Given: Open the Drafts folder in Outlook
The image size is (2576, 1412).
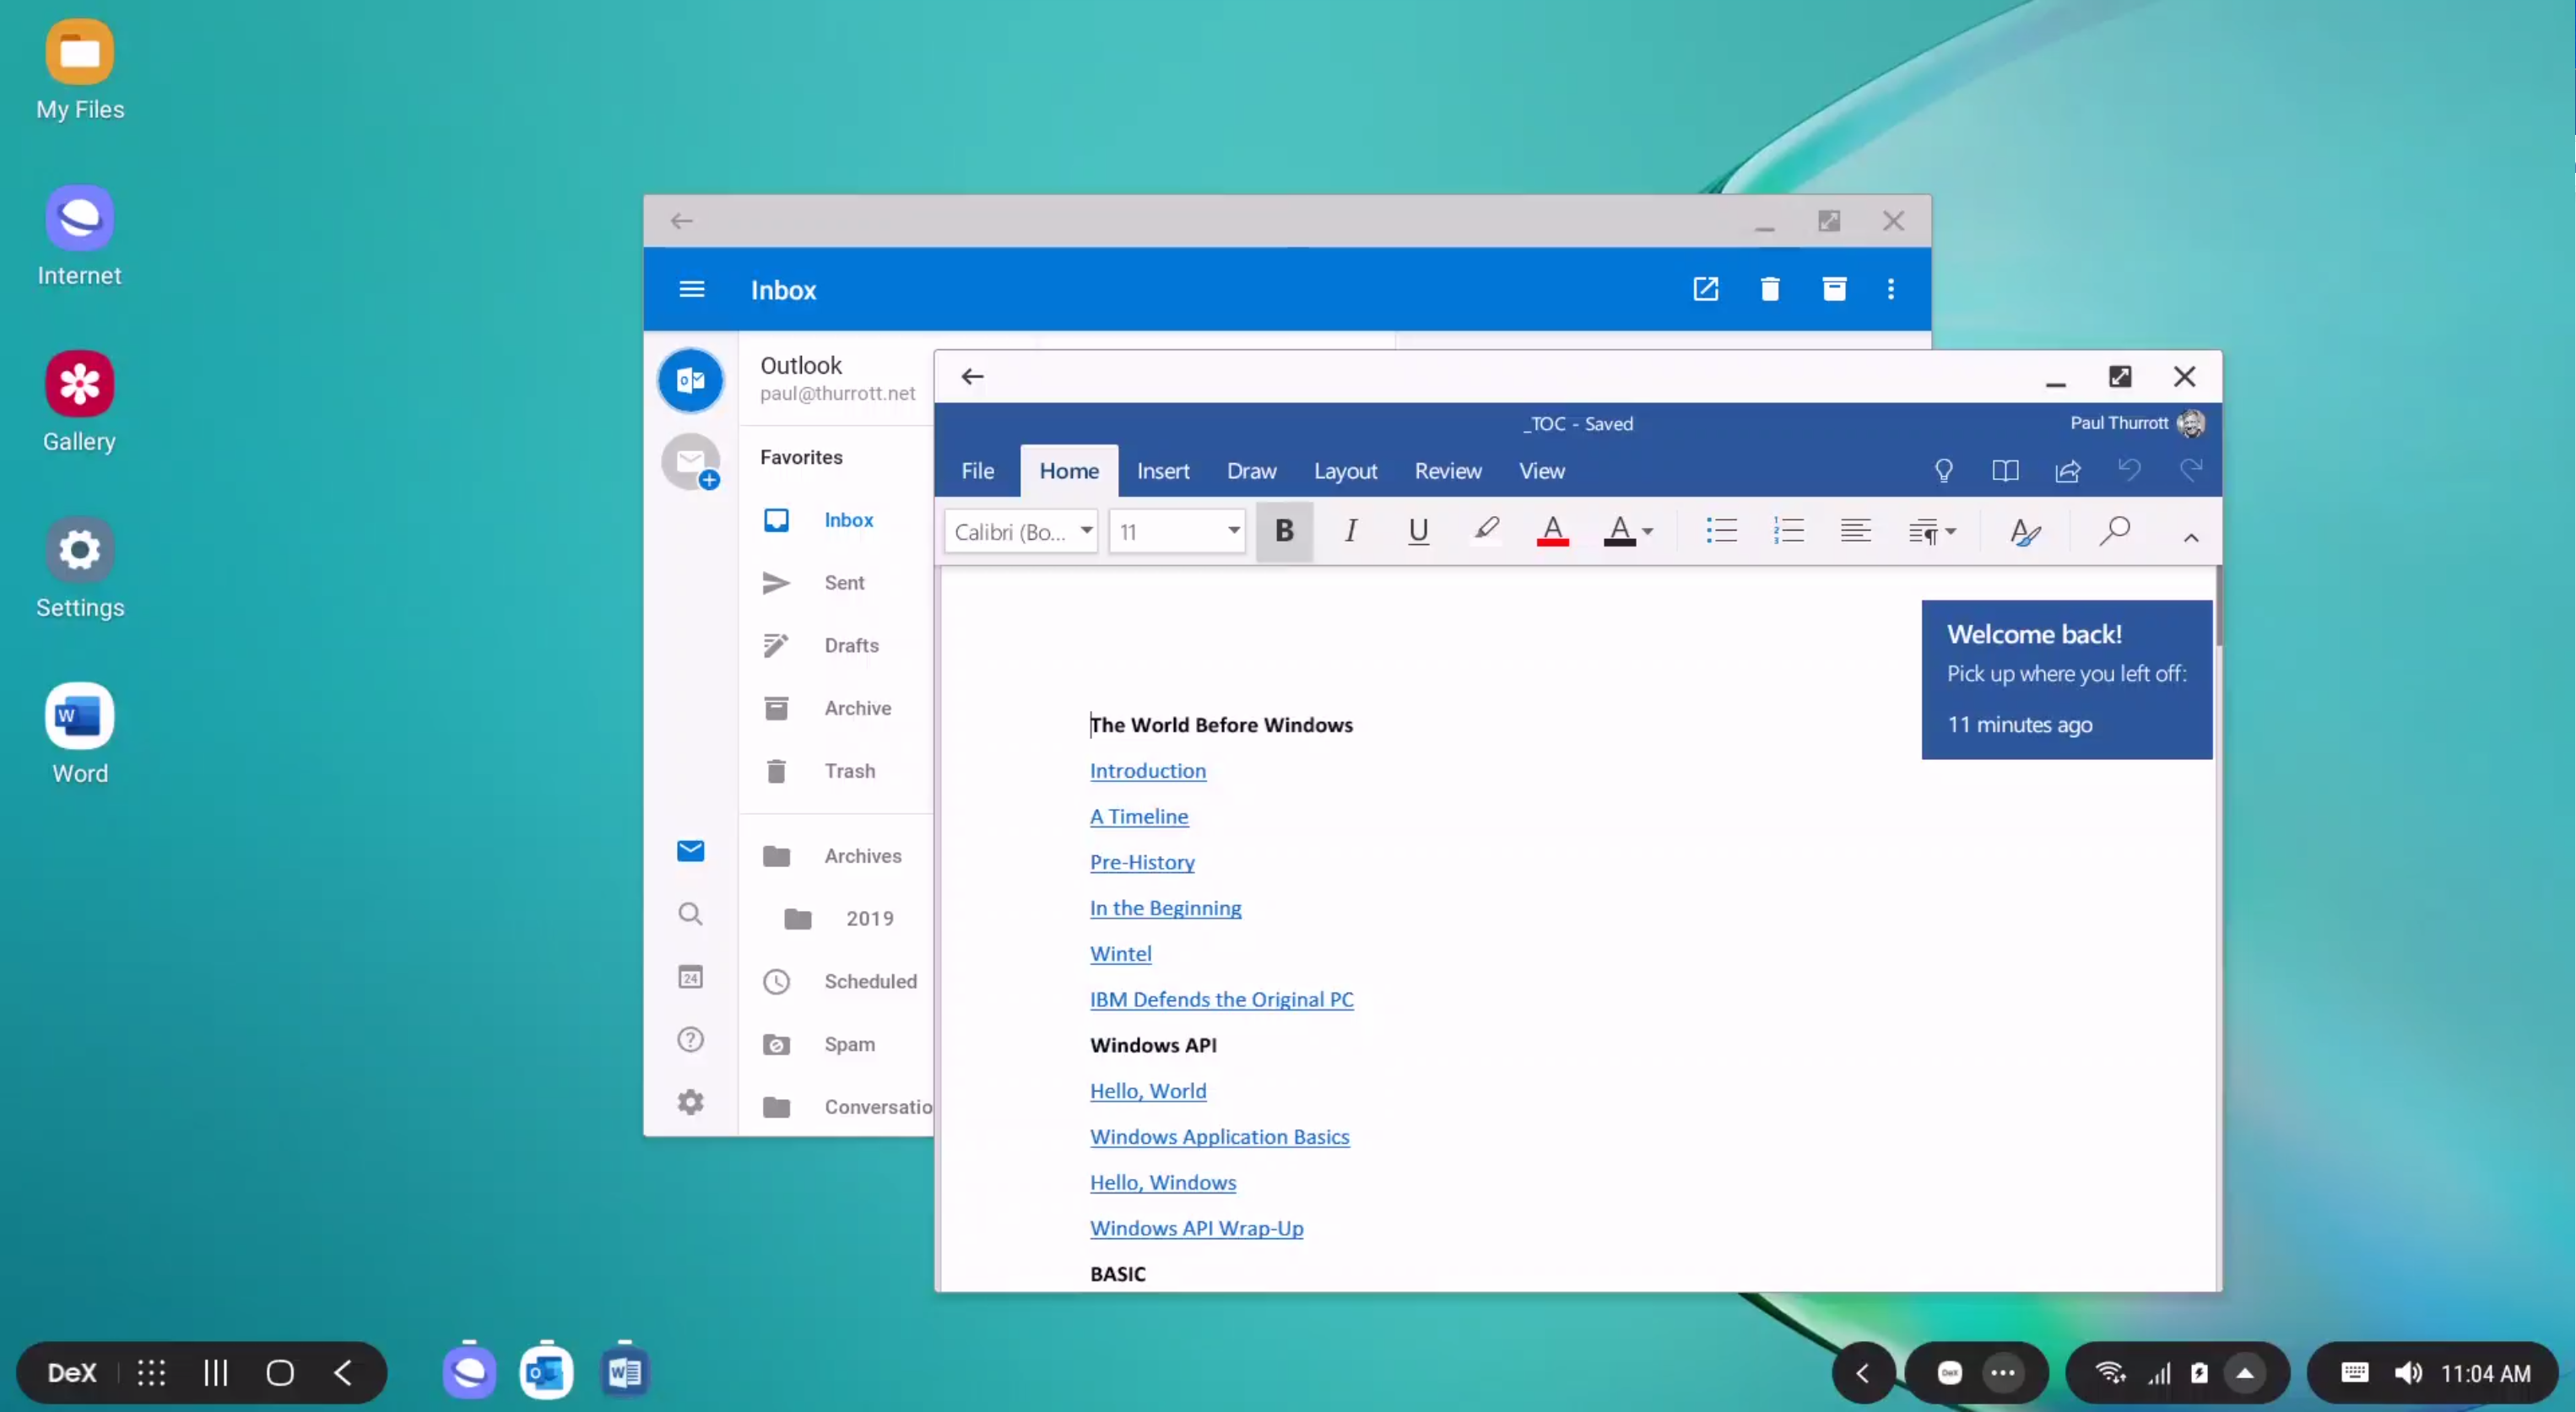Looking at the screenshot, I should [835, 645].
